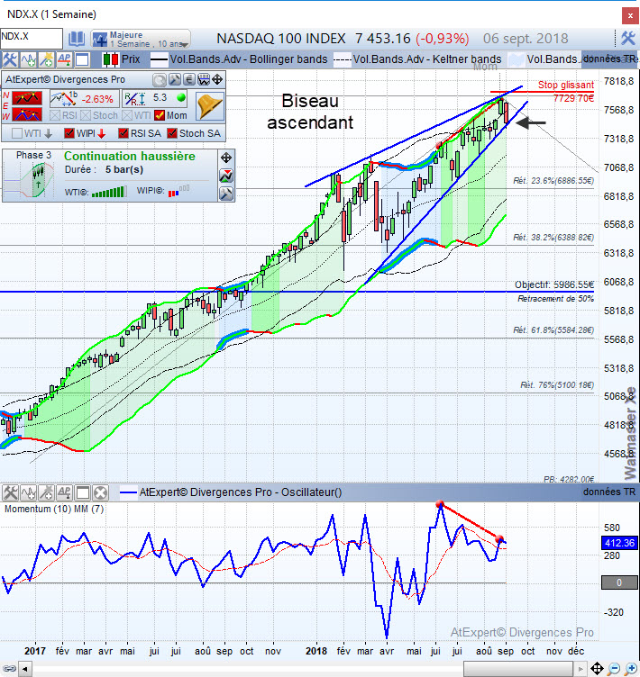Open Divergences Pro settings hammer icon
Screen dimensions: 640x677
(174, 79)
